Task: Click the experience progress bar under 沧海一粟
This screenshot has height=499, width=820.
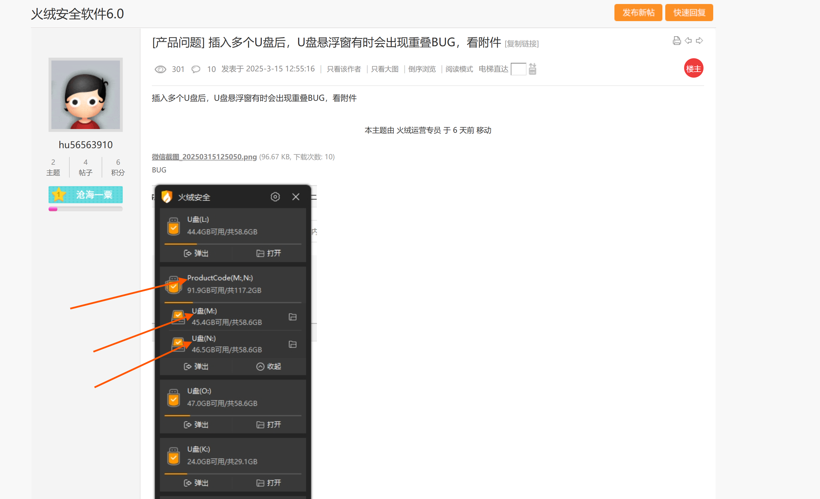Action: coord(86,209)
